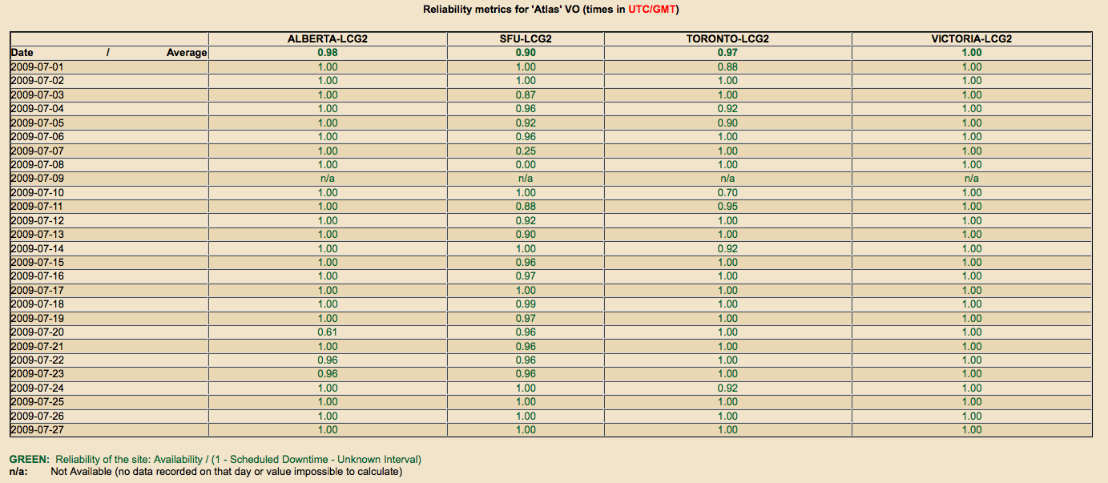Viewport: 1108px width, 483px height.
Task: Click the TORONTO-LCG2 average value in the Average row
Action: (727, 53)
